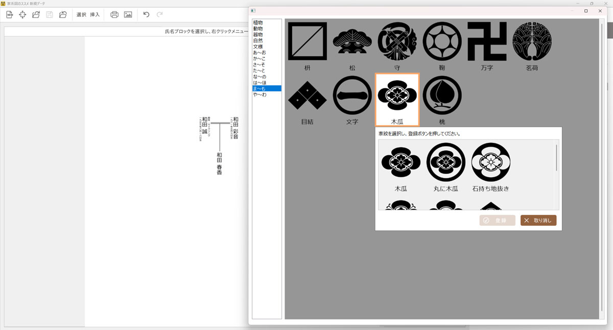Click the greyed floppy disk save icon
The image size is (613, 330).
click(50, 15)
